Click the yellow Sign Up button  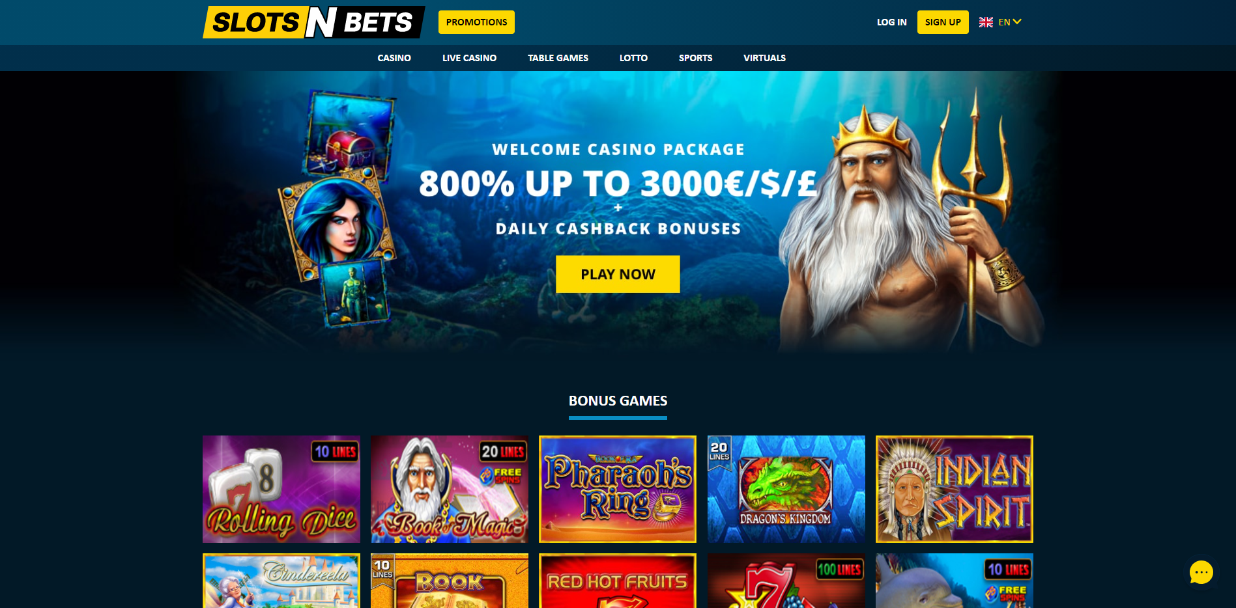coord(943,22)
